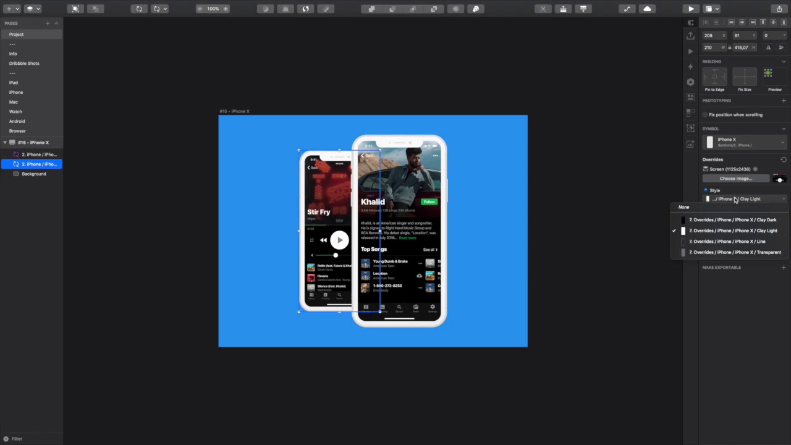This screenshot has height=445, width=791.
Task: Click the Craft Duplicate side icon
Action: tap(691, 113)
